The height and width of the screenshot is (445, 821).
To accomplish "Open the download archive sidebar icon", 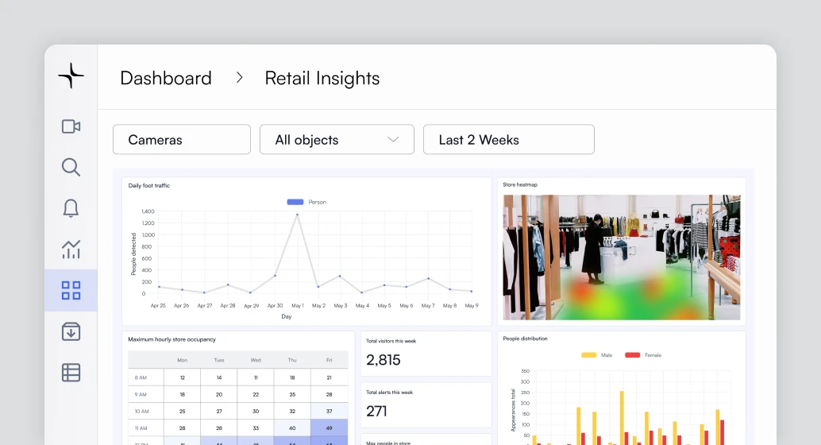I will click(71, 331).
